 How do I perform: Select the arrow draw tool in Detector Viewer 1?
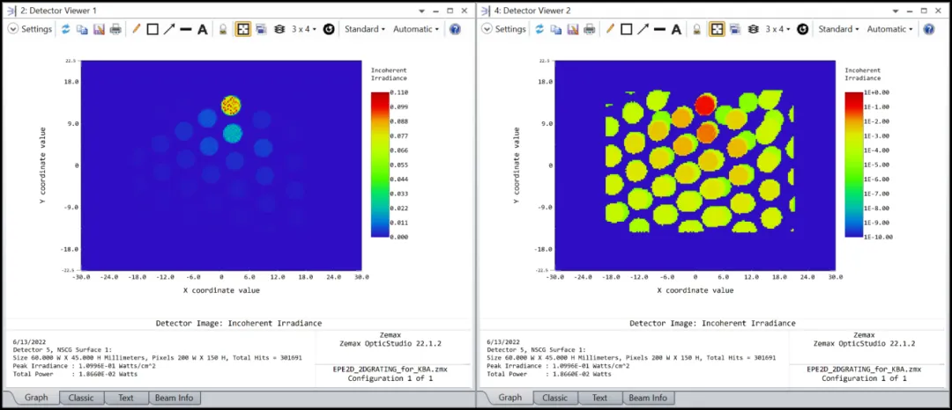[168, 29]
